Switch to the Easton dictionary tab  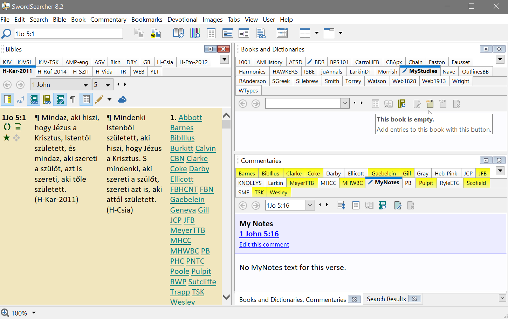[x=437, y=62]
